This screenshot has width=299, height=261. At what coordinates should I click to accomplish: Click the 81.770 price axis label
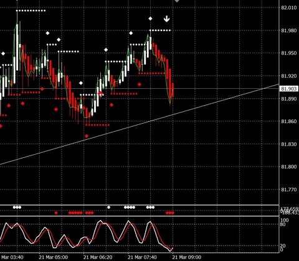(x=289, y=190)
